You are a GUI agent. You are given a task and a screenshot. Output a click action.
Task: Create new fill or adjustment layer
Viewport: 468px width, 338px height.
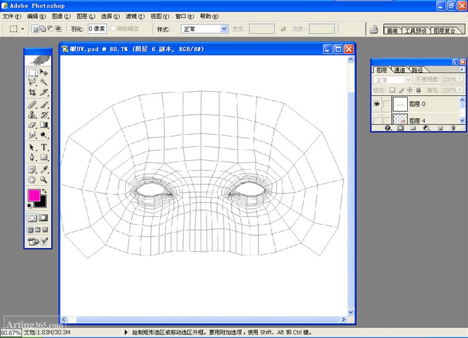426,128
